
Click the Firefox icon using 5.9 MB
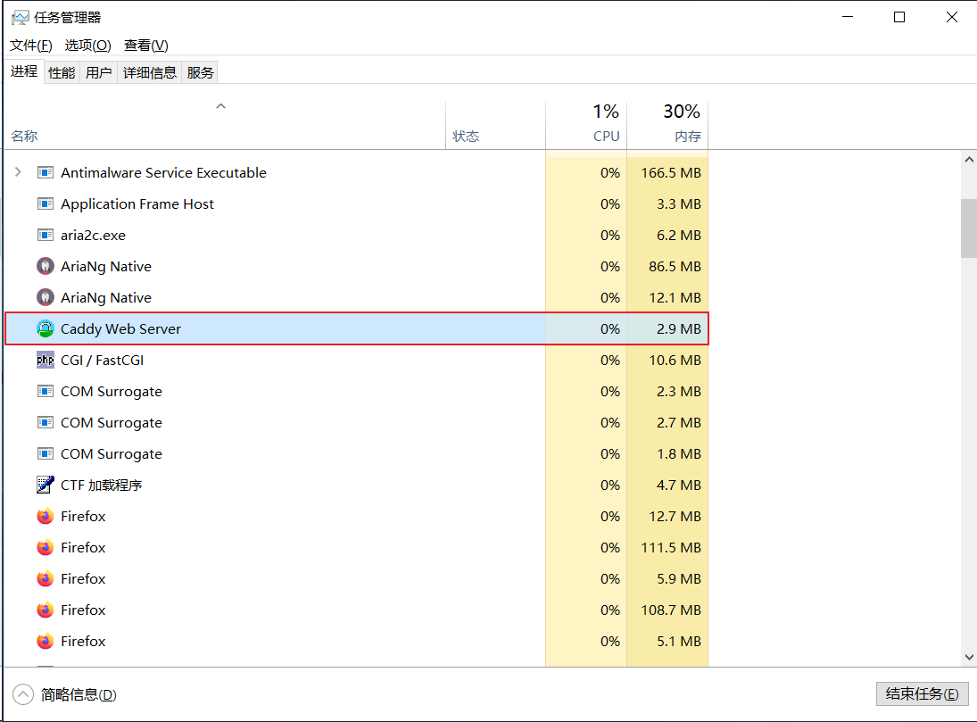pyautogui.click(x=46, y=578)
